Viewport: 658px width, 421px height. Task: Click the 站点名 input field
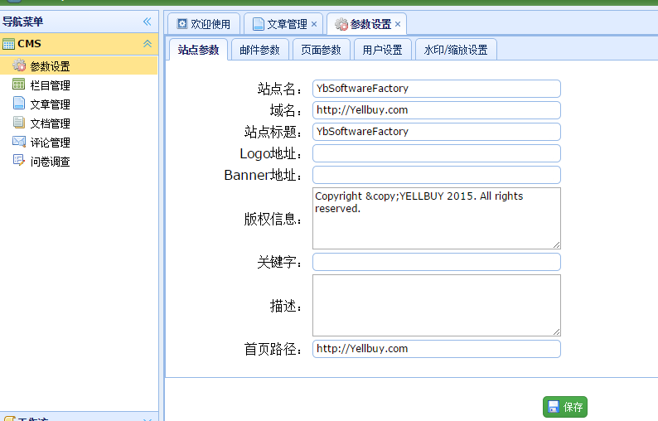point(436,89)
